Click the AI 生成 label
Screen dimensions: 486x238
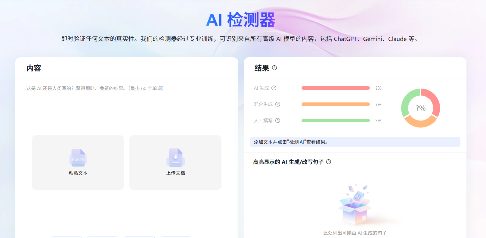[x=261, y=88]
